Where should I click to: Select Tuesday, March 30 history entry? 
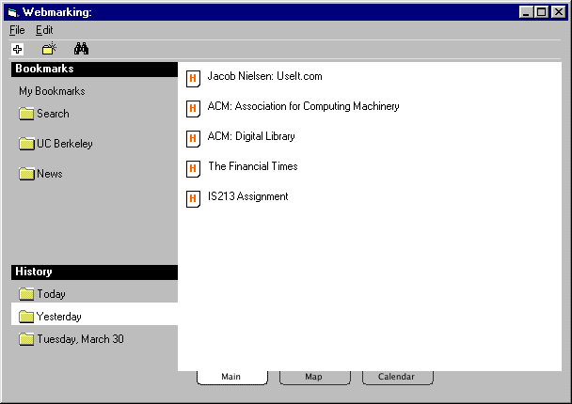coord(80,339)
